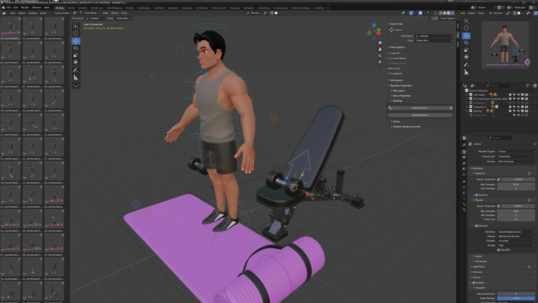The image size is (538, 303).
Task: Enable the Auto IK checkbox
Action: 389,53
